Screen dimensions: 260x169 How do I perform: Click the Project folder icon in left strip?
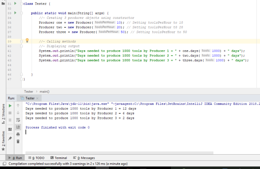pos(3,3)
